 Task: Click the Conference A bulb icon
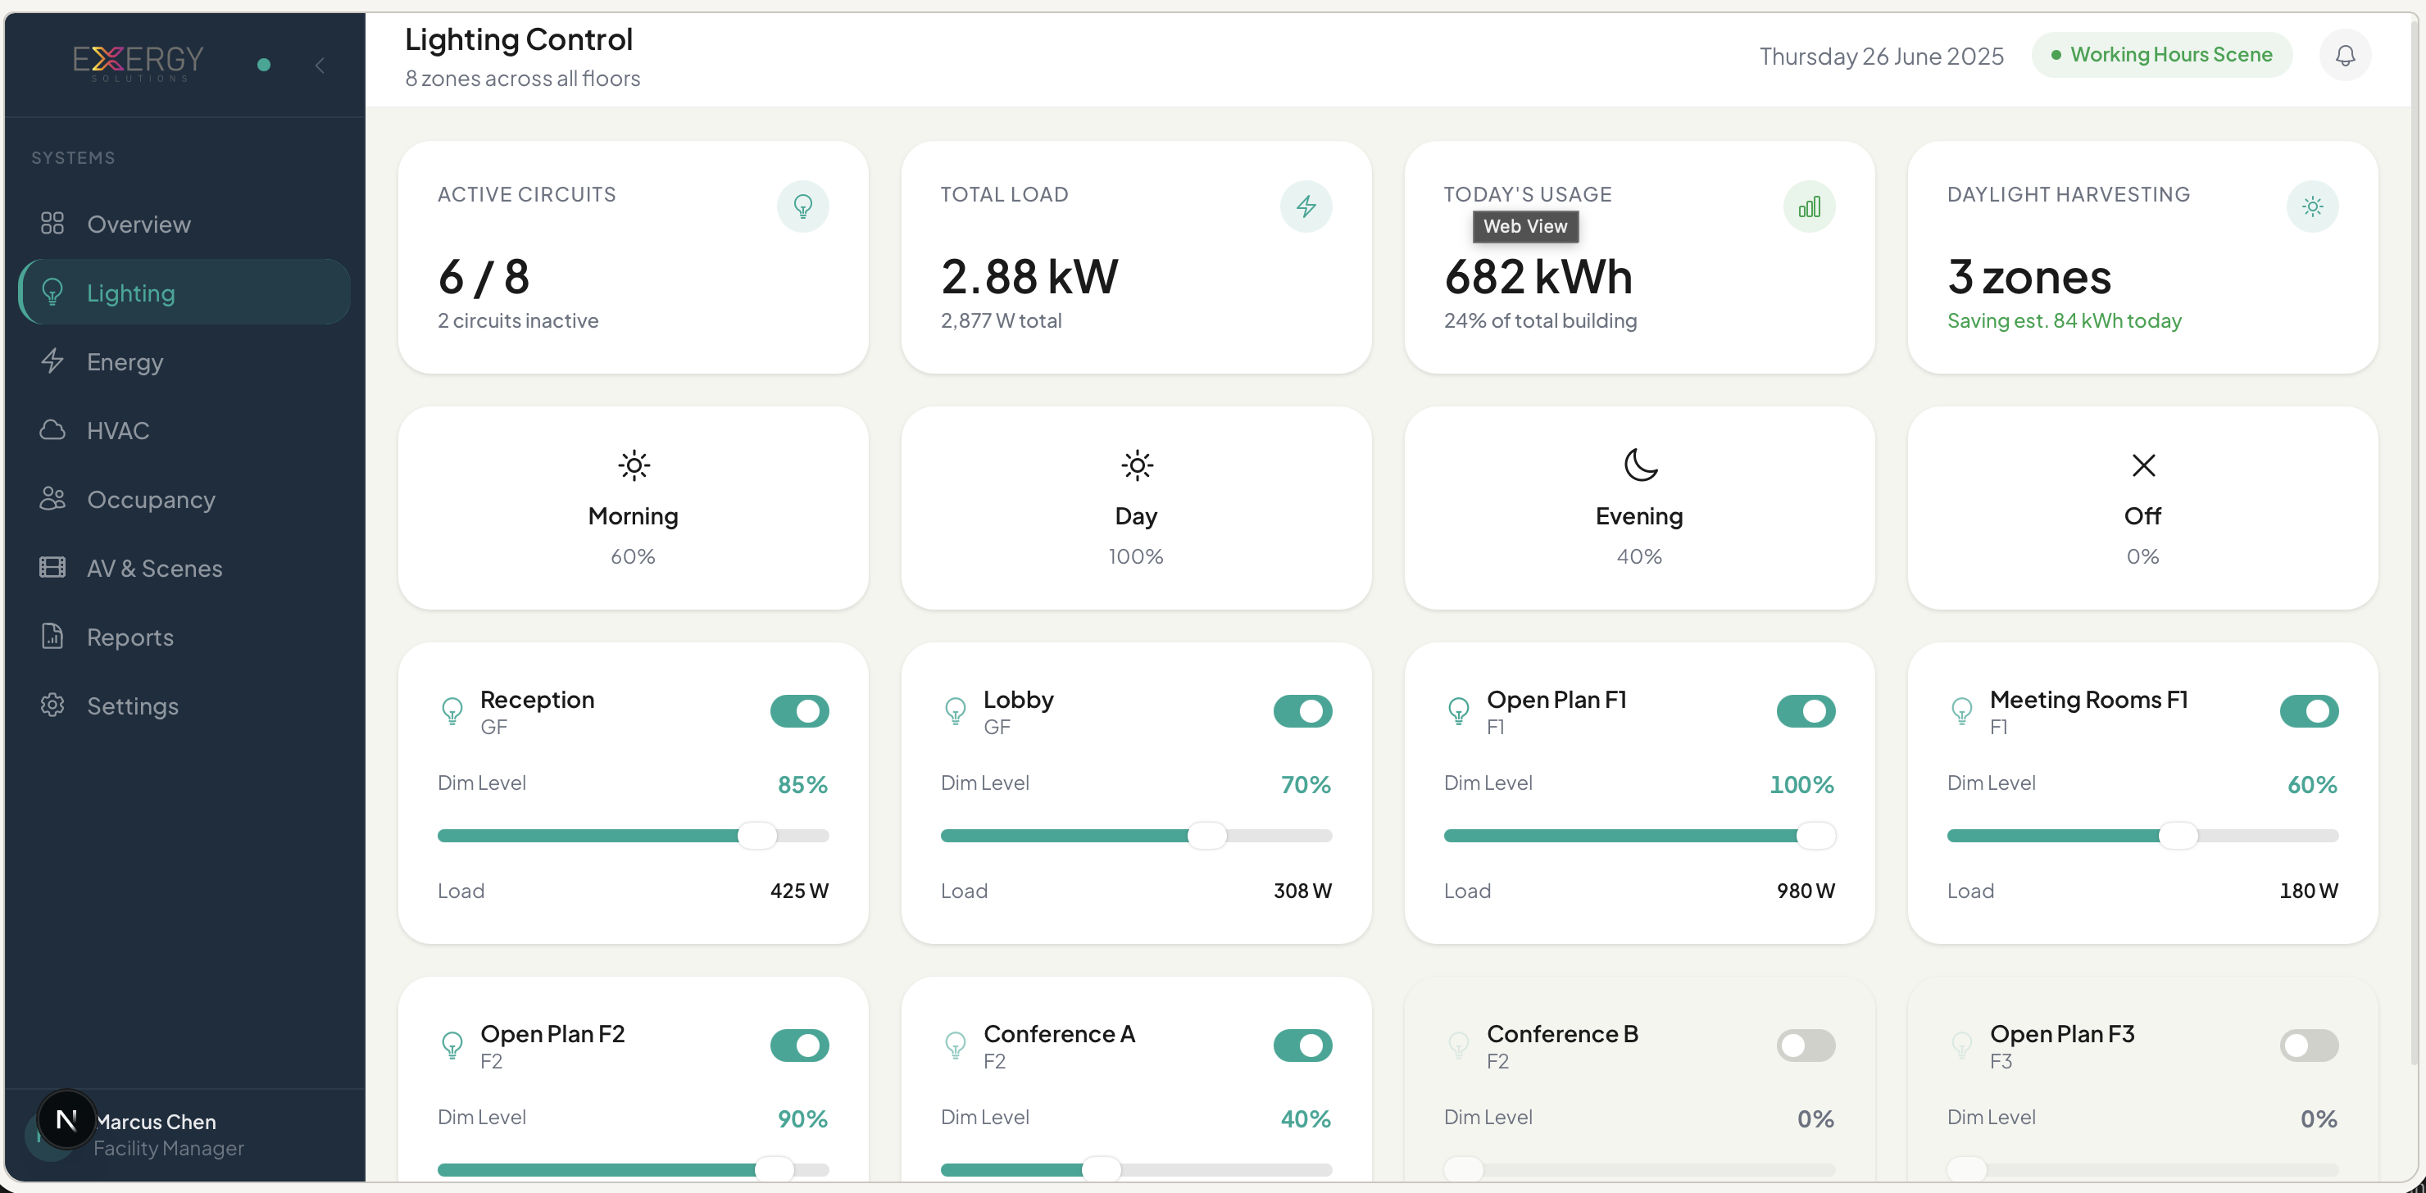(955, 1046)
